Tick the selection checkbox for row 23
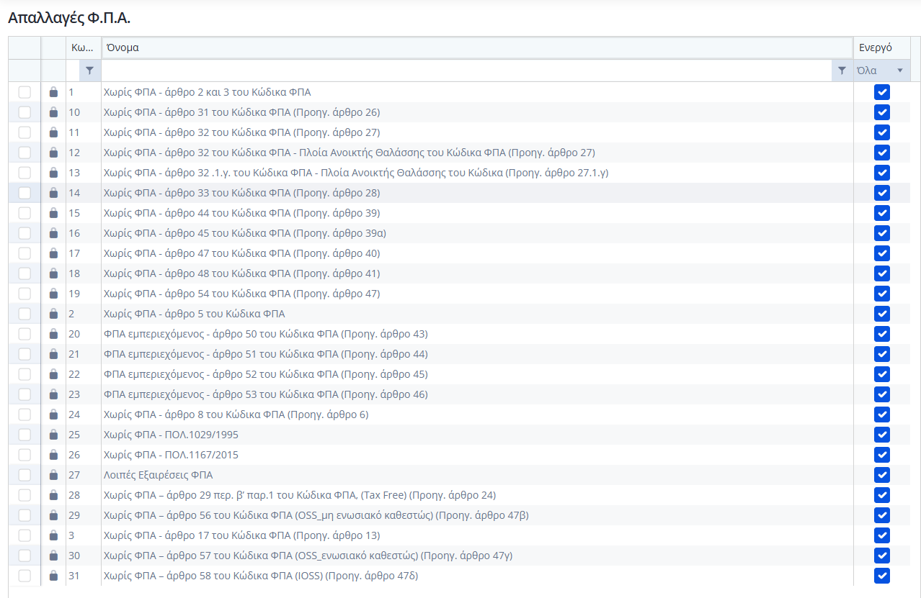 tap(25, 394)
